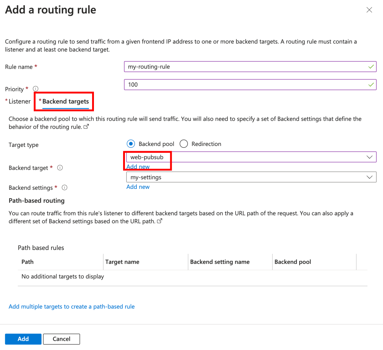Click Add multiple targets for path-based rule
The height and width of the screenshot is (350, 383).
tap(71, 307)
